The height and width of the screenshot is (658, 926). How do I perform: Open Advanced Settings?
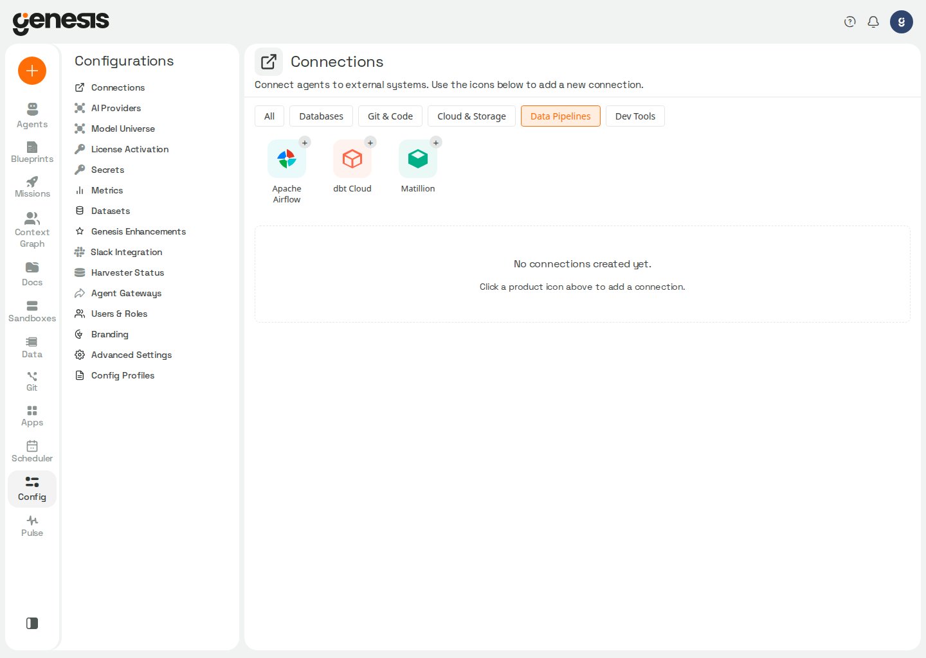123,355
